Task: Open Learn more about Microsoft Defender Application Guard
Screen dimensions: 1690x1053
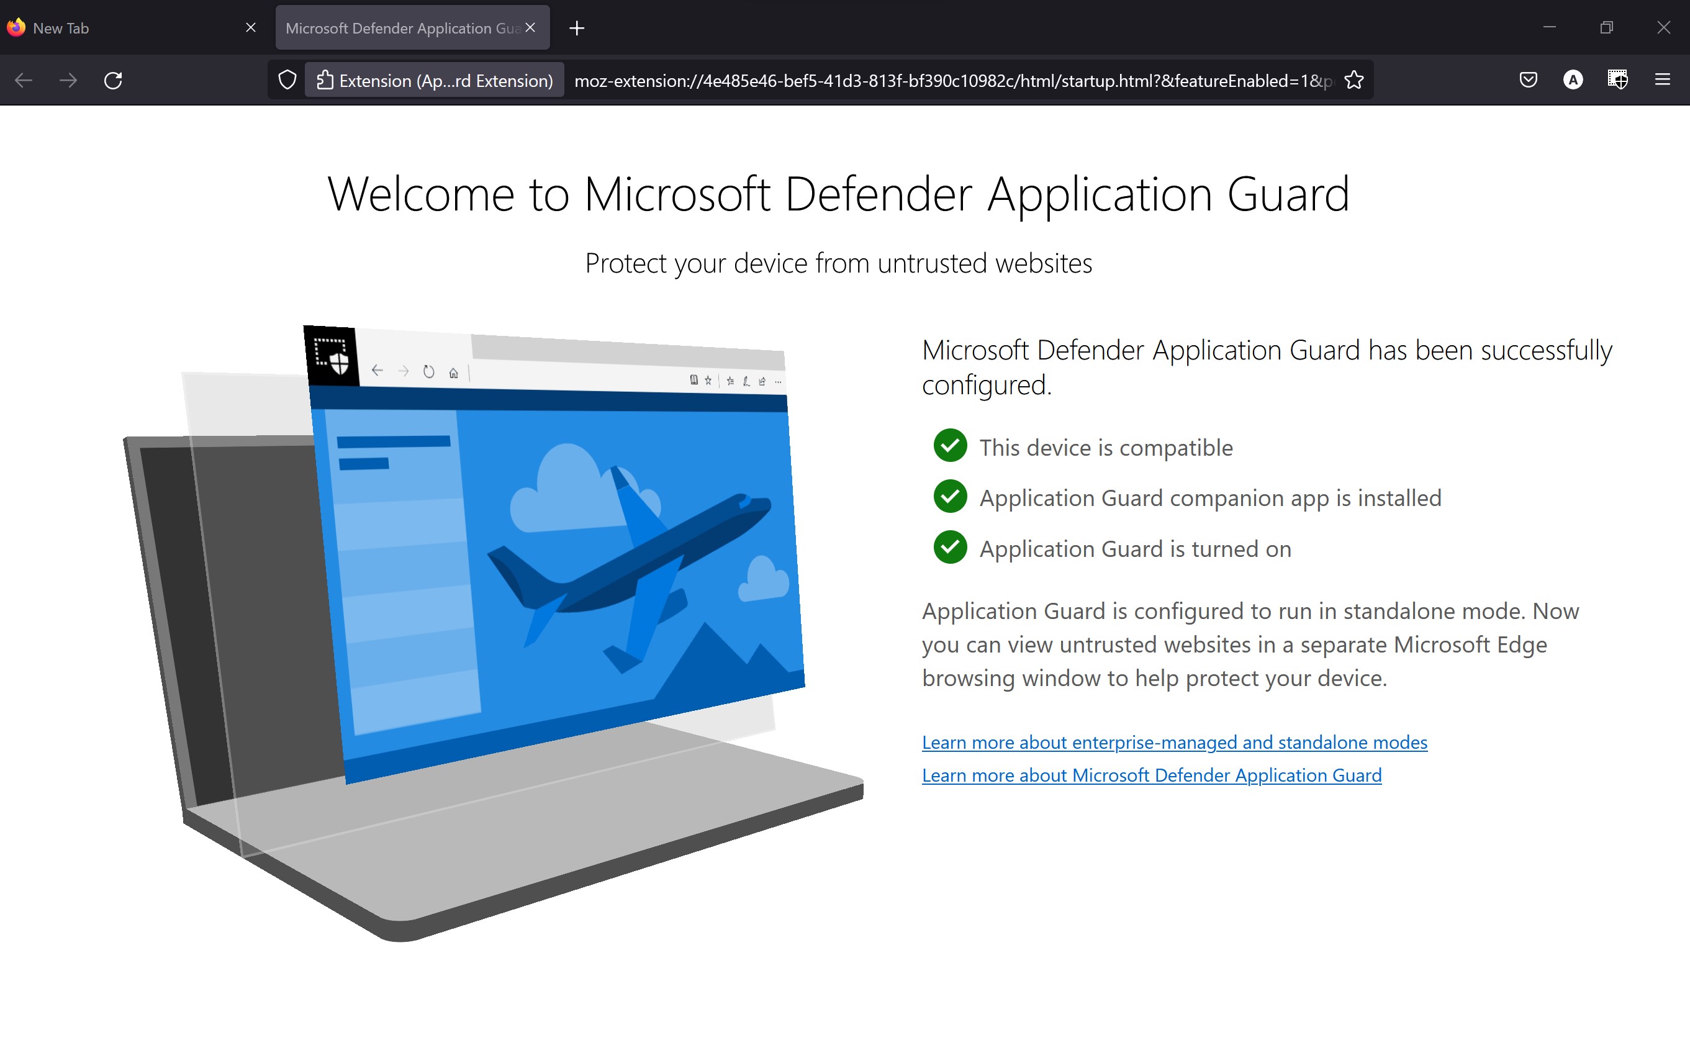Action: click(x=1152, y=775)
